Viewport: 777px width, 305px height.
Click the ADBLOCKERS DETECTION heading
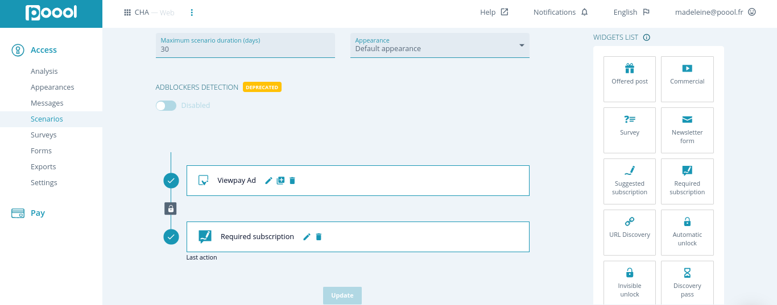(x=197, y=87)
